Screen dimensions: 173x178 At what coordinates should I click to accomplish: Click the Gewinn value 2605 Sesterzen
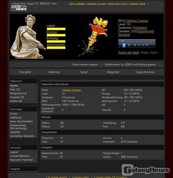click(129, 157)
